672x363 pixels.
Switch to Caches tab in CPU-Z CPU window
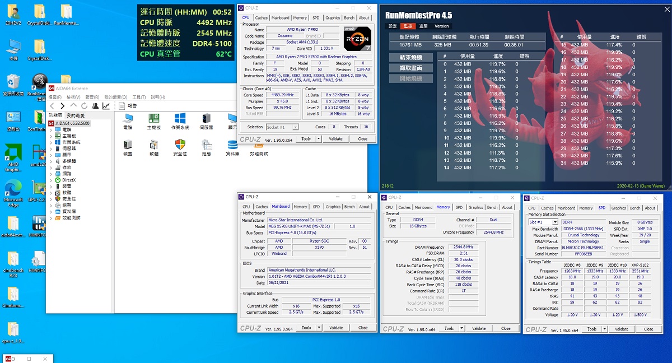pyautogui.click(x=262, y=18)
